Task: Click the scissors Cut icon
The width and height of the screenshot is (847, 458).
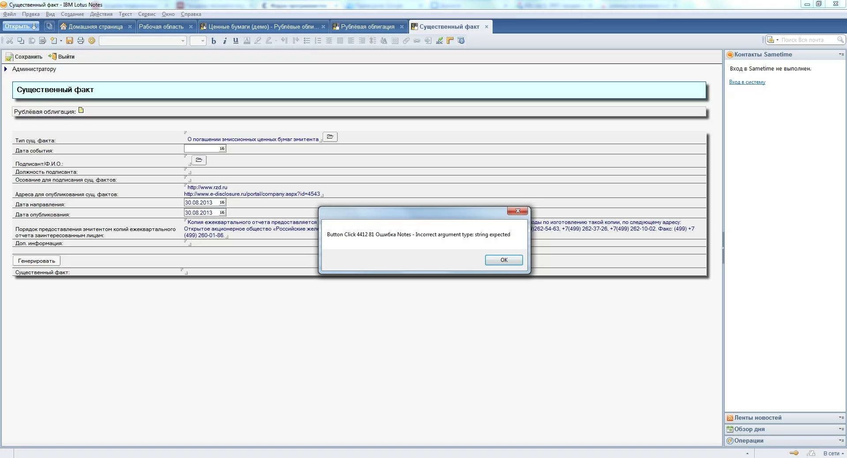Action: [10, 41]
